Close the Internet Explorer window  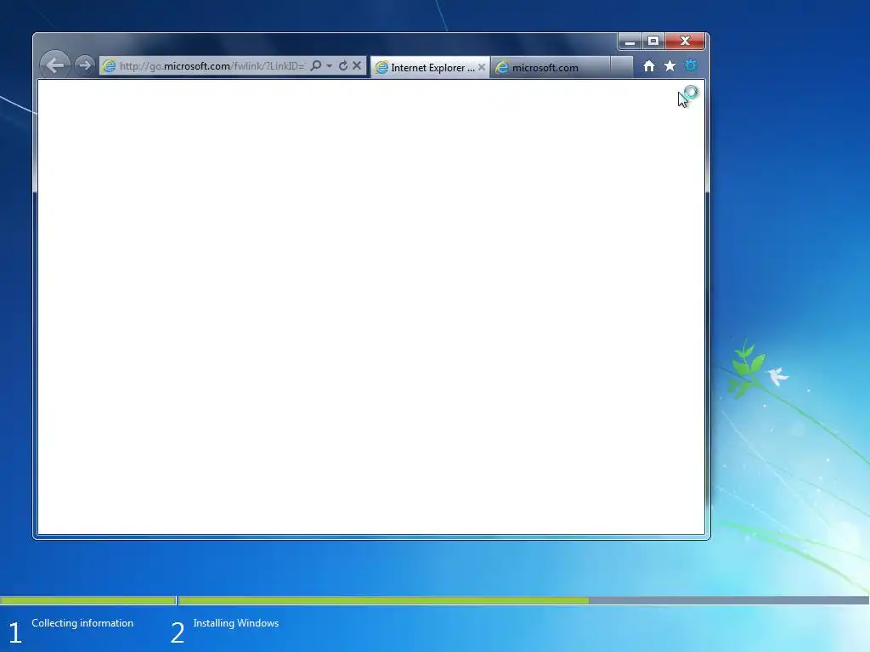[686, 42]
